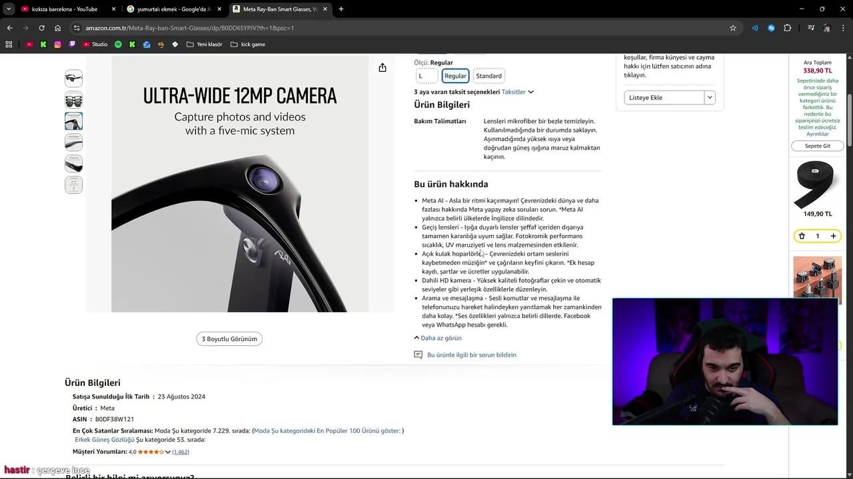This screenshot has width=853, height=479.
Task: Open the YouTube Studio bookmark
Action: (x=95, y=45)
